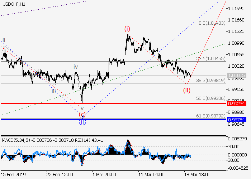Click the USDCHF,H1 chart title
This screenshot has width=251, height=179.
point(14,4)
